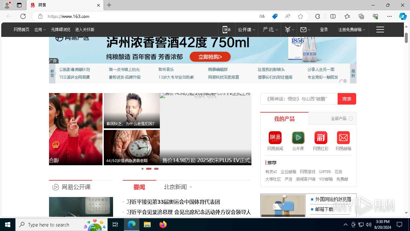Click the 登录 login link
Viewport: 410px width, 231px height.
click(x=324, y=30)
